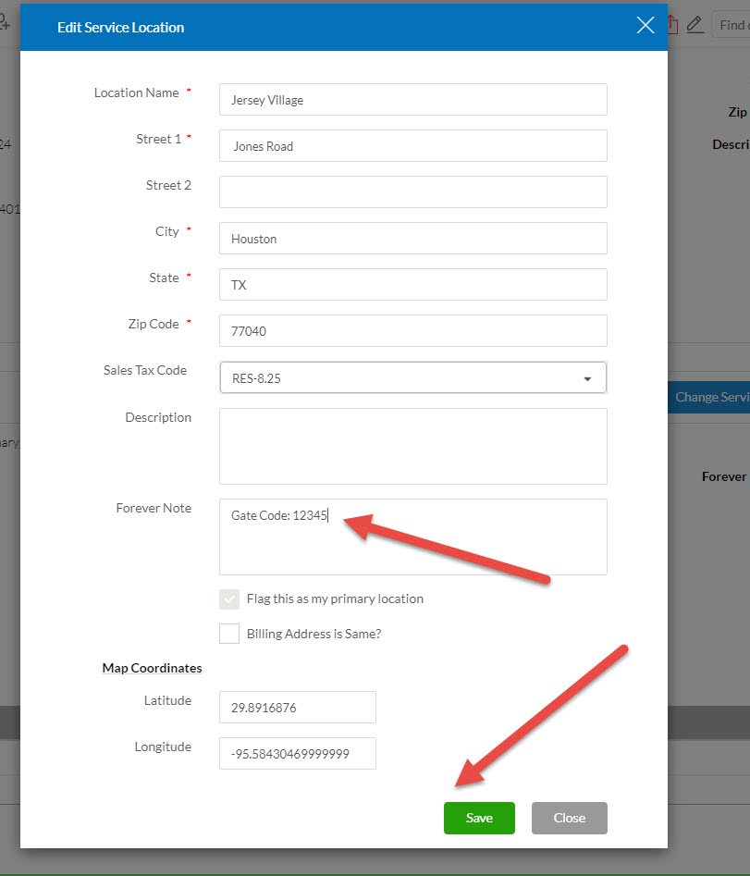Close dialog with the X icon
The image size is (750, 876).
point(645,26)
